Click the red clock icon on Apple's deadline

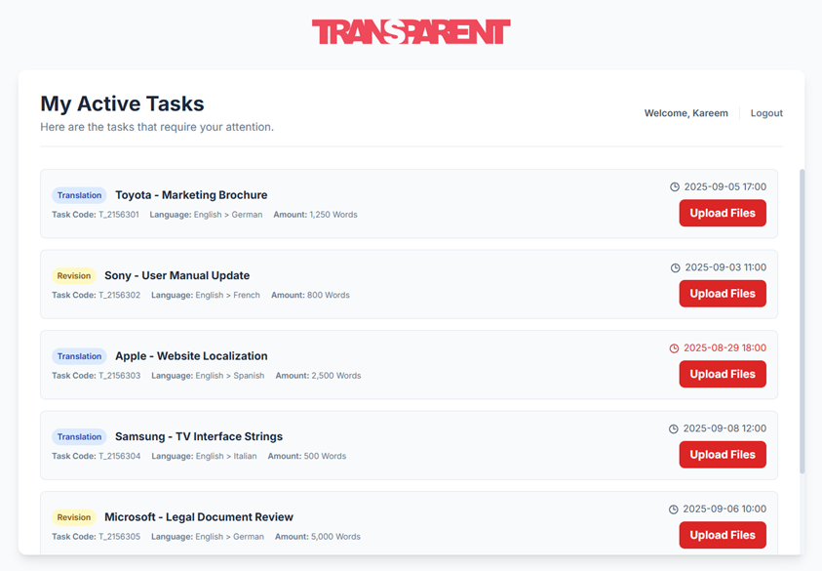coord(673,347)
